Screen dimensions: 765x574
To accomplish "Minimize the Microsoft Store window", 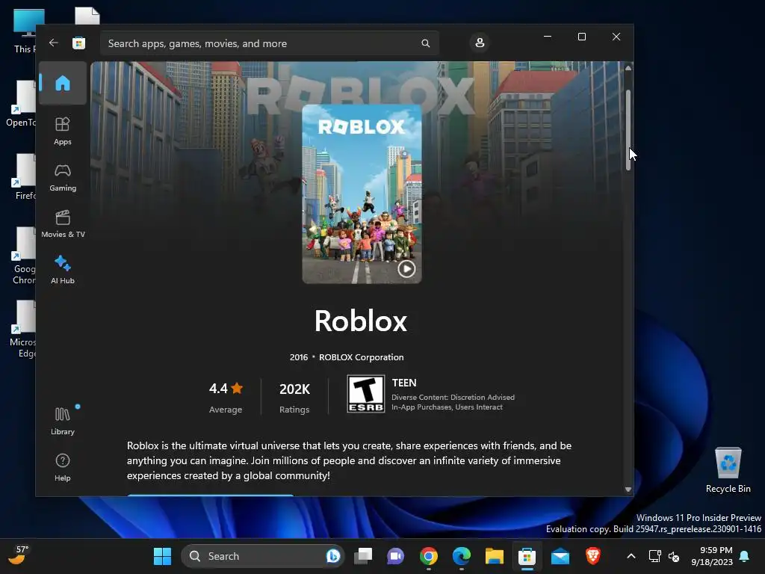I will click(x=548, y=37).
